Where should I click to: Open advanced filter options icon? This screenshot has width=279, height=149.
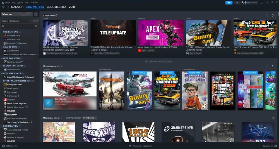coord(36,26)
